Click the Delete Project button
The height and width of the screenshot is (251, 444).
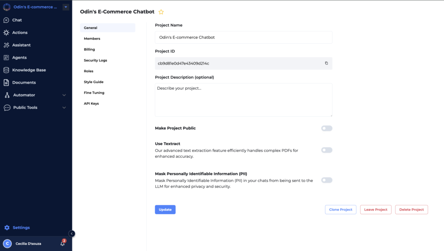click(411, 209)
